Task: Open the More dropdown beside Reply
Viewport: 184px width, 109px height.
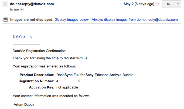Action: [x=178, y=4]
